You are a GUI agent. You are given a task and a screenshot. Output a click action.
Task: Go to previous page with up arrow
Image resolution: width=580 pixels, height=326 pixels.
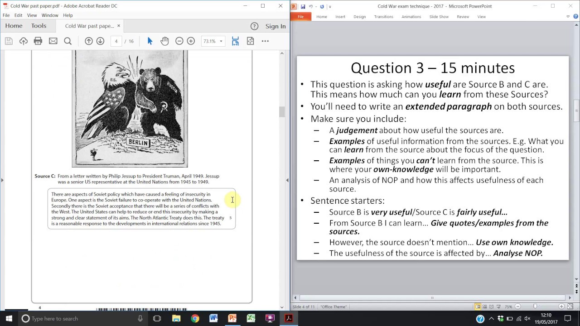click(89, 41)
